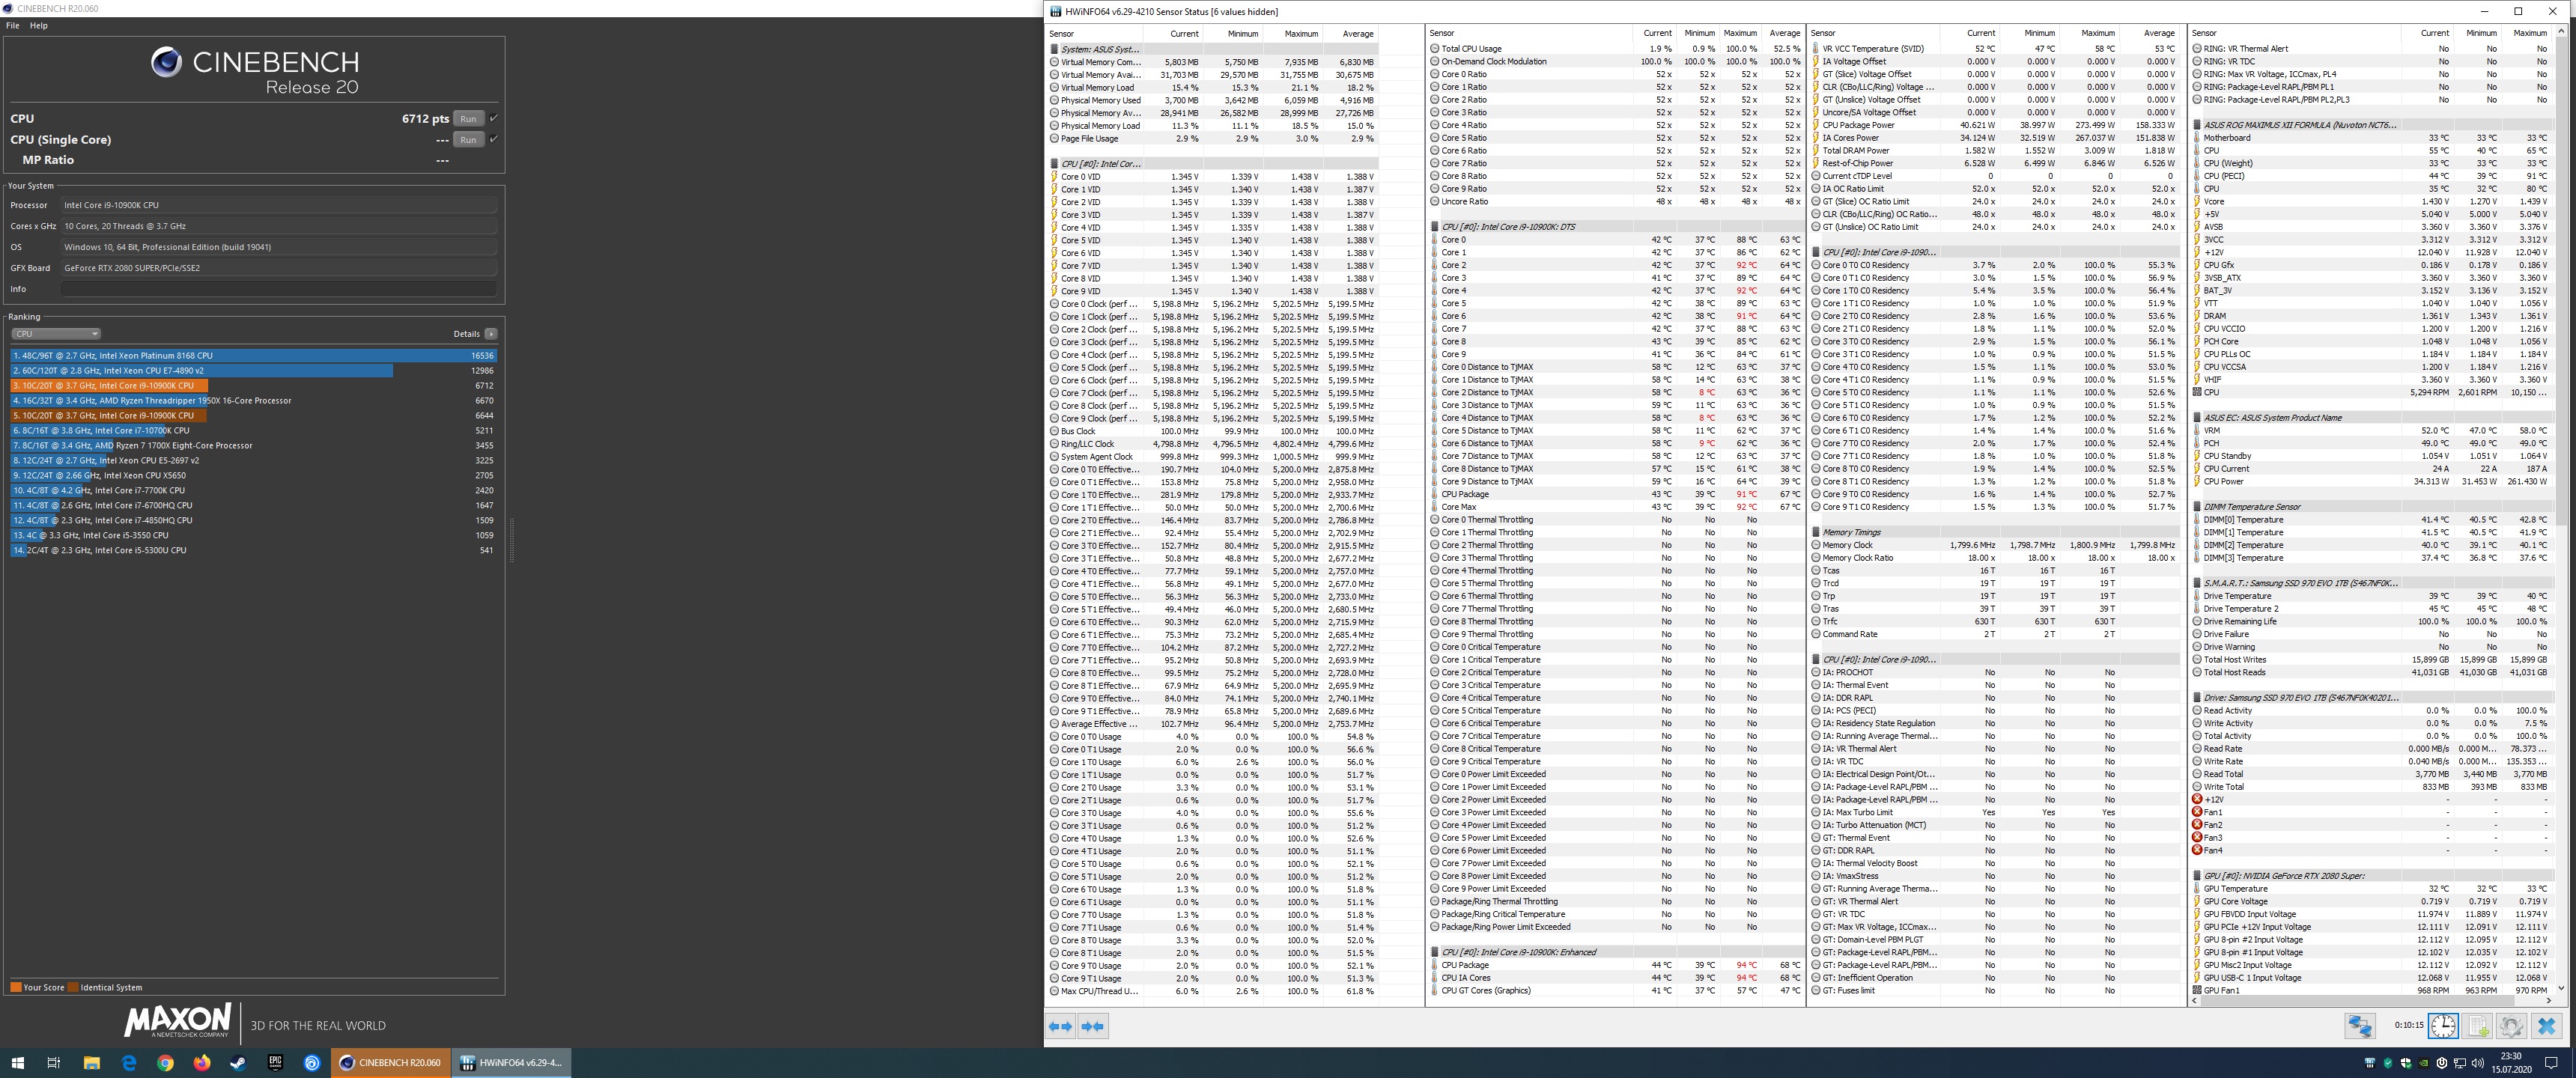Viewport: 2576px width, 1078px height.
Task: Open Task View from the taskbar
Action: click(54, 1063)
